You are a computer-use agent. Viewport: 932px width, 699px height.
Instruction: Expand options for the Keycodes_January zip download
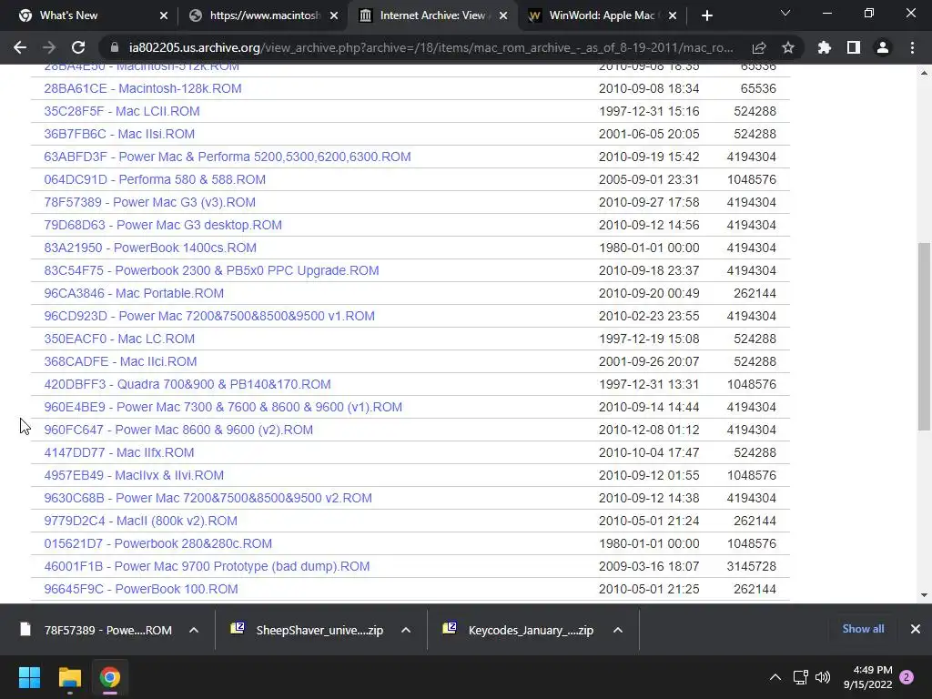pyautogui.click(x=618, y=630)
